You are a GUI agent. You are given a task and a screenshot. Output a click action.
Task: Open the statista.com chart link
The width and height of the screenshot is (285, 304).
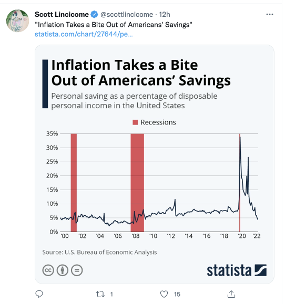coord(84,34)
